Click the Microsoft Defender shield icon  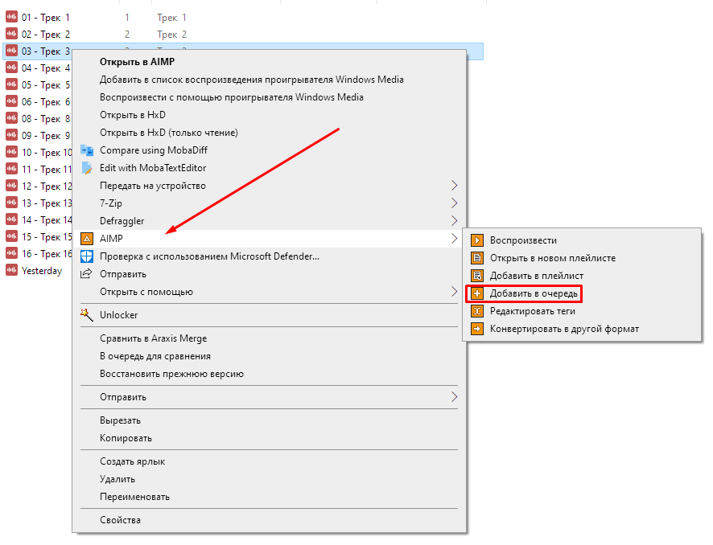pos(86,256)
